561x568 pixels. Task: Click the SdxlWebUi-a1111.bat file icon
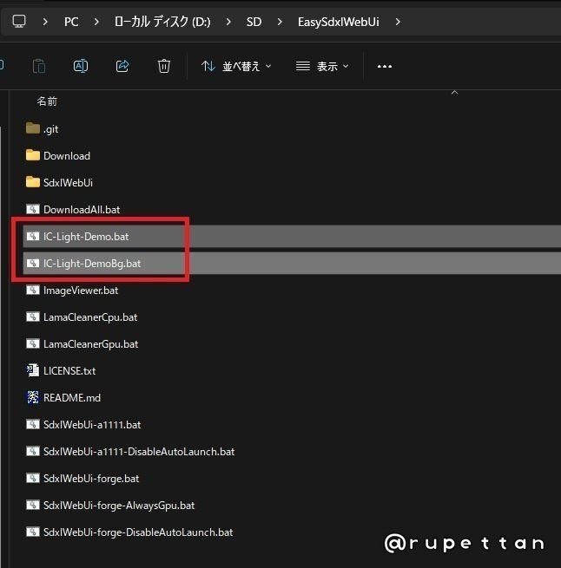pos(33,424)
